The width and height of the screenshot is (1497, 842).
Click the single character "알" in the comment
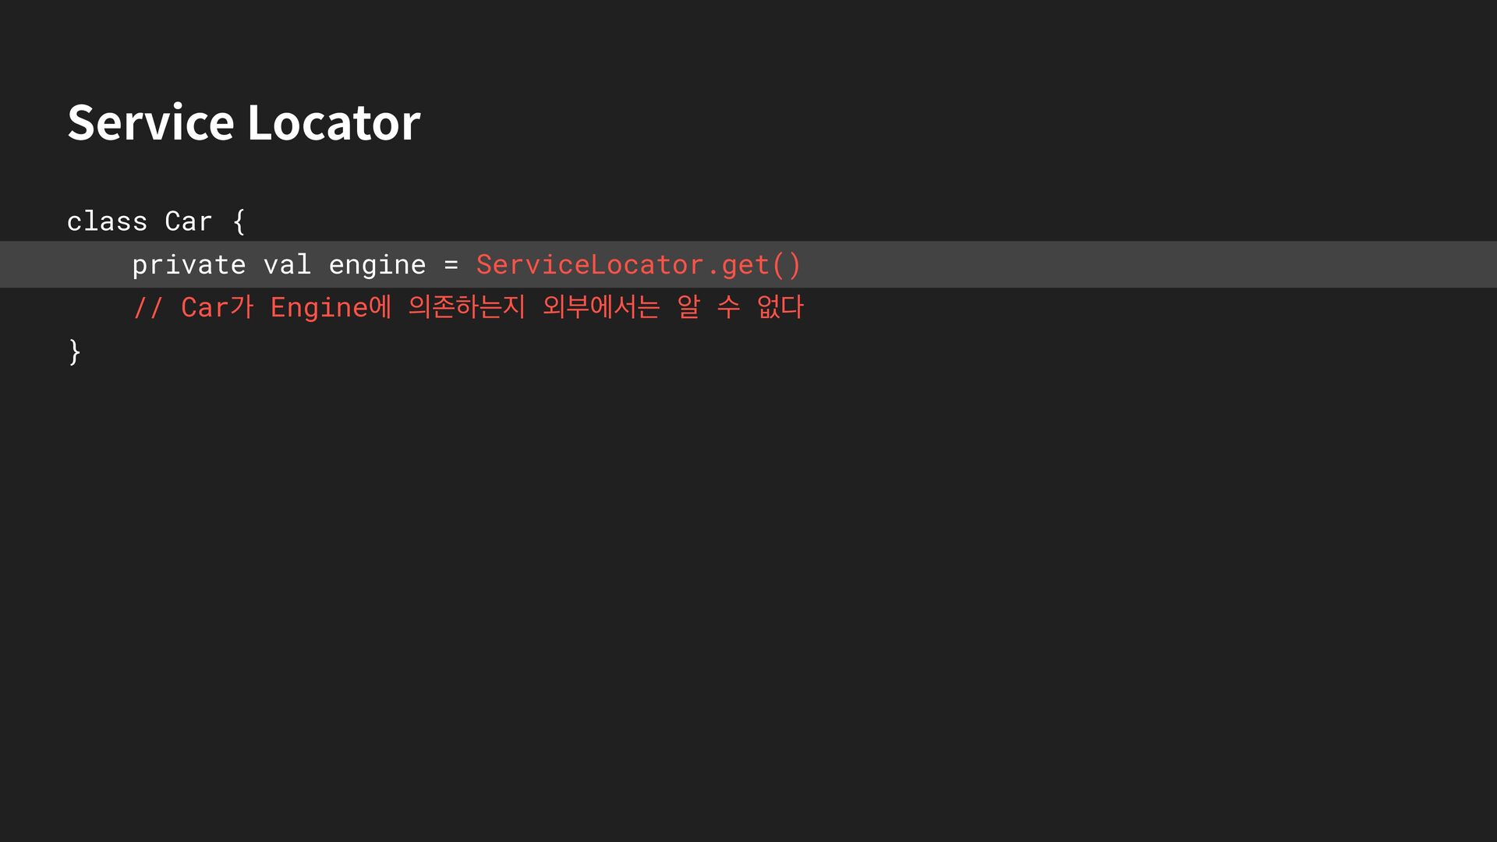coord(688,307)
